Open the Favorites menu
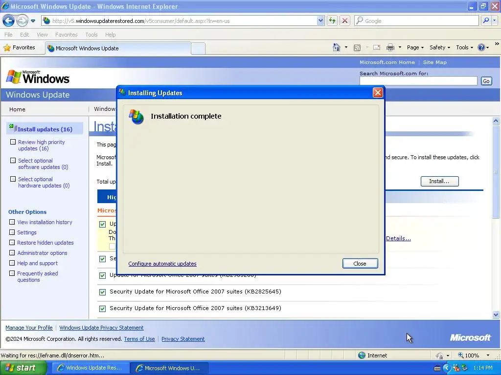The image size is (501, 375). click(x=66, y=35)
